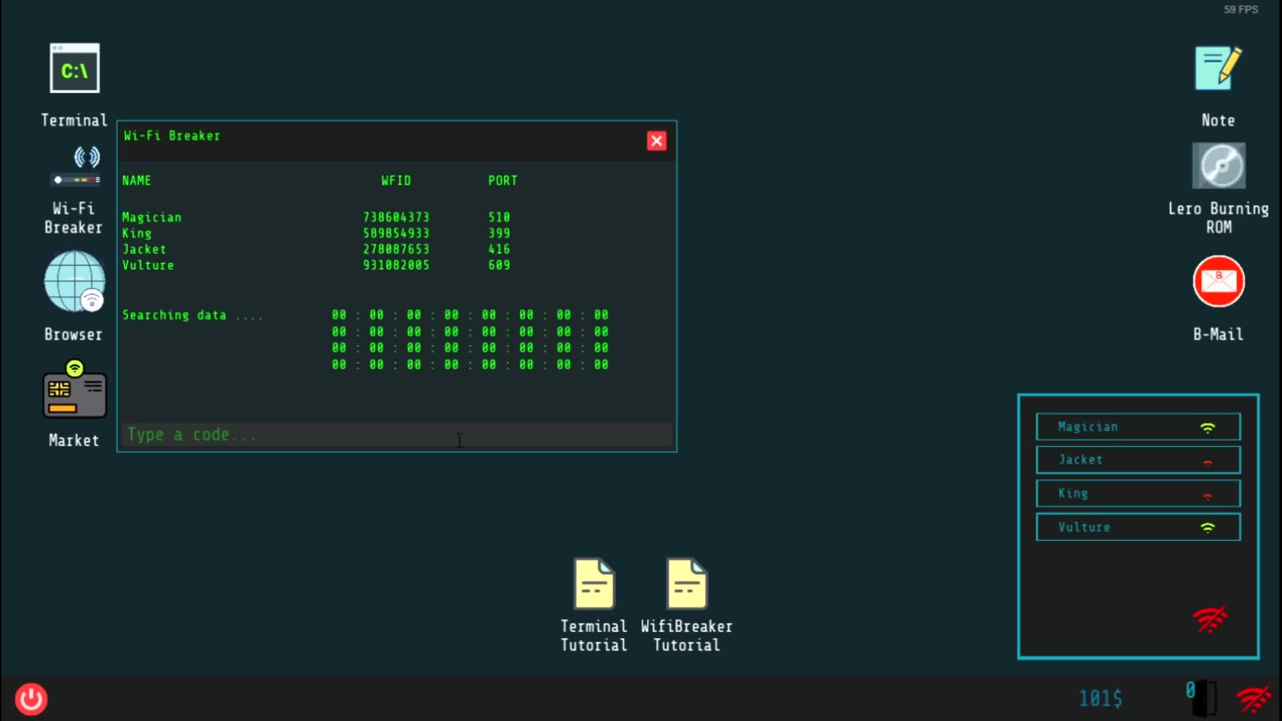Close the Wi-Fi Breaker window
This screenshot has height=721, width=1282.
pos(656,141)
